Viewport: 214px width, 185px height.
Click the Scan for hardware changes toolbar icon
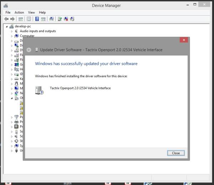[x=51, y=19]
